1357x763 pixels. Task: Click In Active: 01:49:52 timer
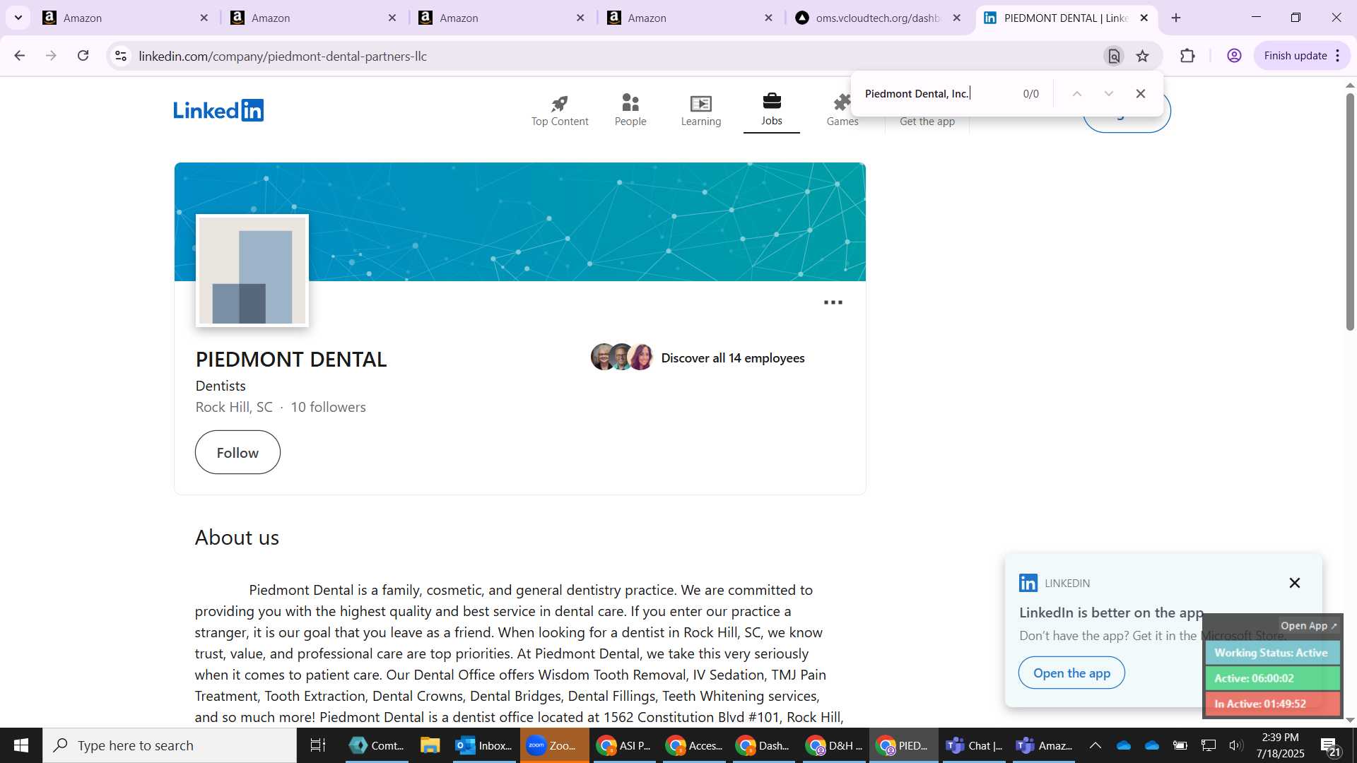click(x=1271, y=704)
